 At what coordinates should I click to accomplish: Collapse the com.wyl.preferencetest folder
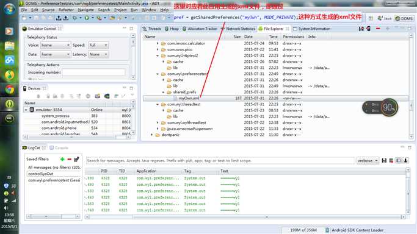tap(158, 74)
